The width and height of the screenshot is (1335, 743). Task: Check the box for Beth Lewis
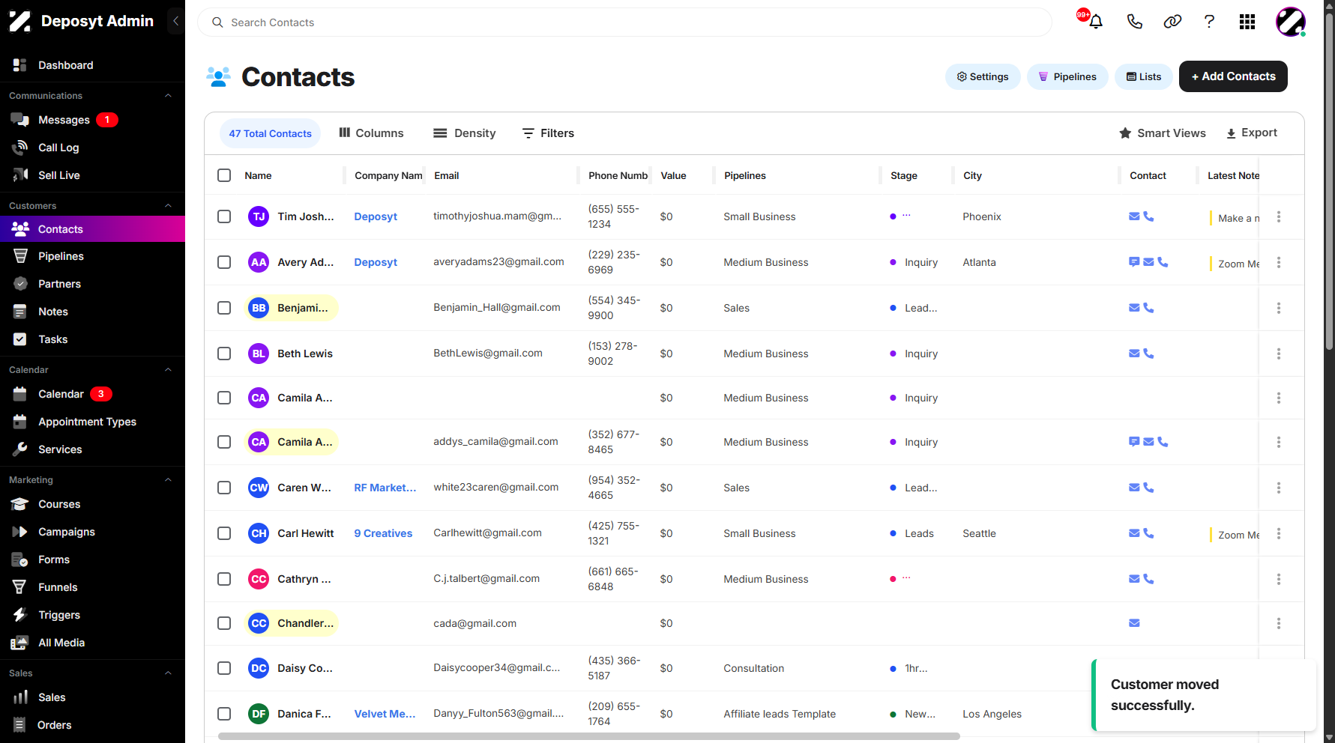point(224,354)
